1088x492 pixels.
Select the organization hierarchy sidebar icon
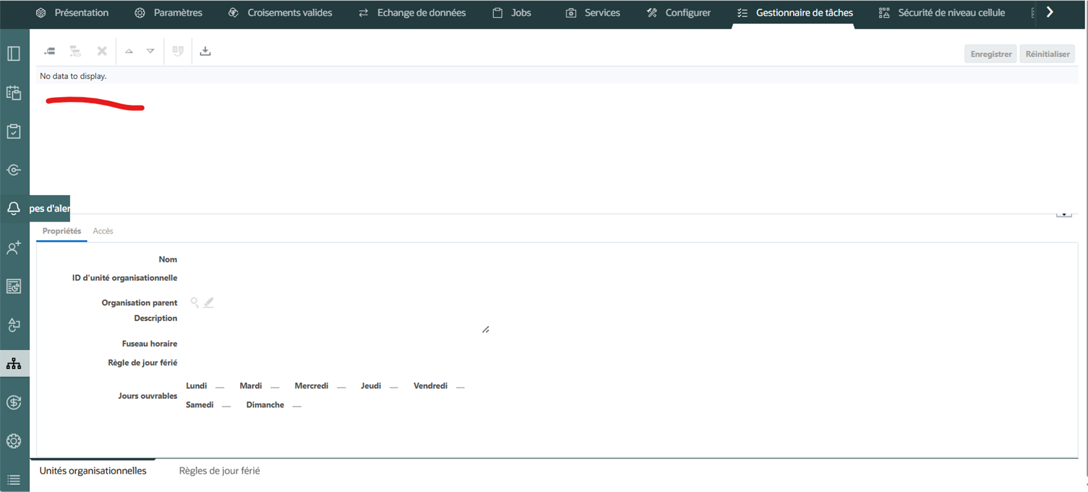pyautogui.click(x=14, y=363)
